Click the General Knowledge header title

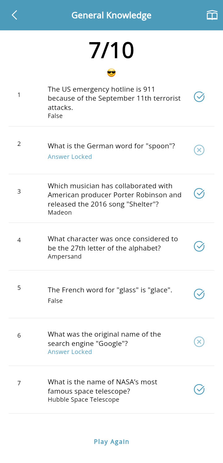point(111,15)
